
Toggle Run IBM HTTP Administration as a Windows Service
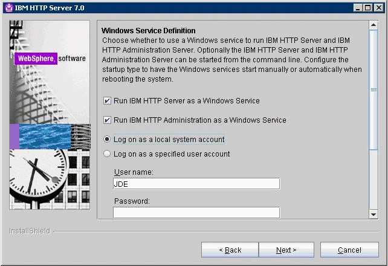coord(108,120)
